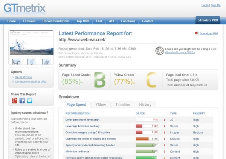This screenshot has height=159, width=226.
Task: Click red arrow on Minimize redirects row
Action: (165, 151)
